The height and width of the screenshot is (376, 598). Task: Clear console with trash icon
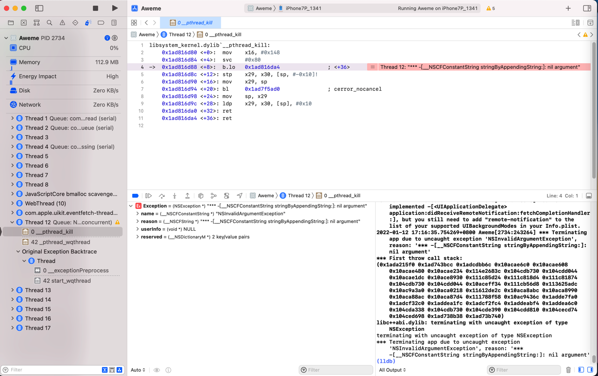click(x=568, y=370)
